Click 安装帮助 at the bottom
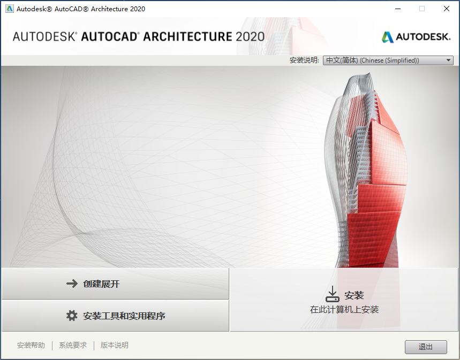This screenshot has width=460, height=360. (31, 345)
